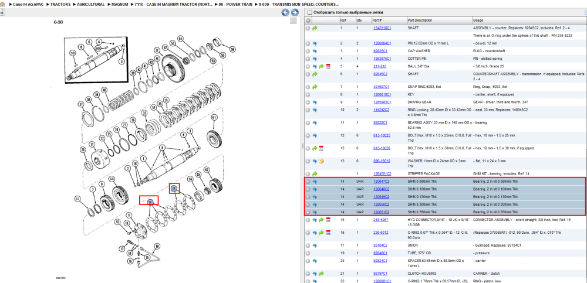Click the blue arrow icon in row 144242C3
Viewport: 587px width, 283px height.
[x=315, y=110]
